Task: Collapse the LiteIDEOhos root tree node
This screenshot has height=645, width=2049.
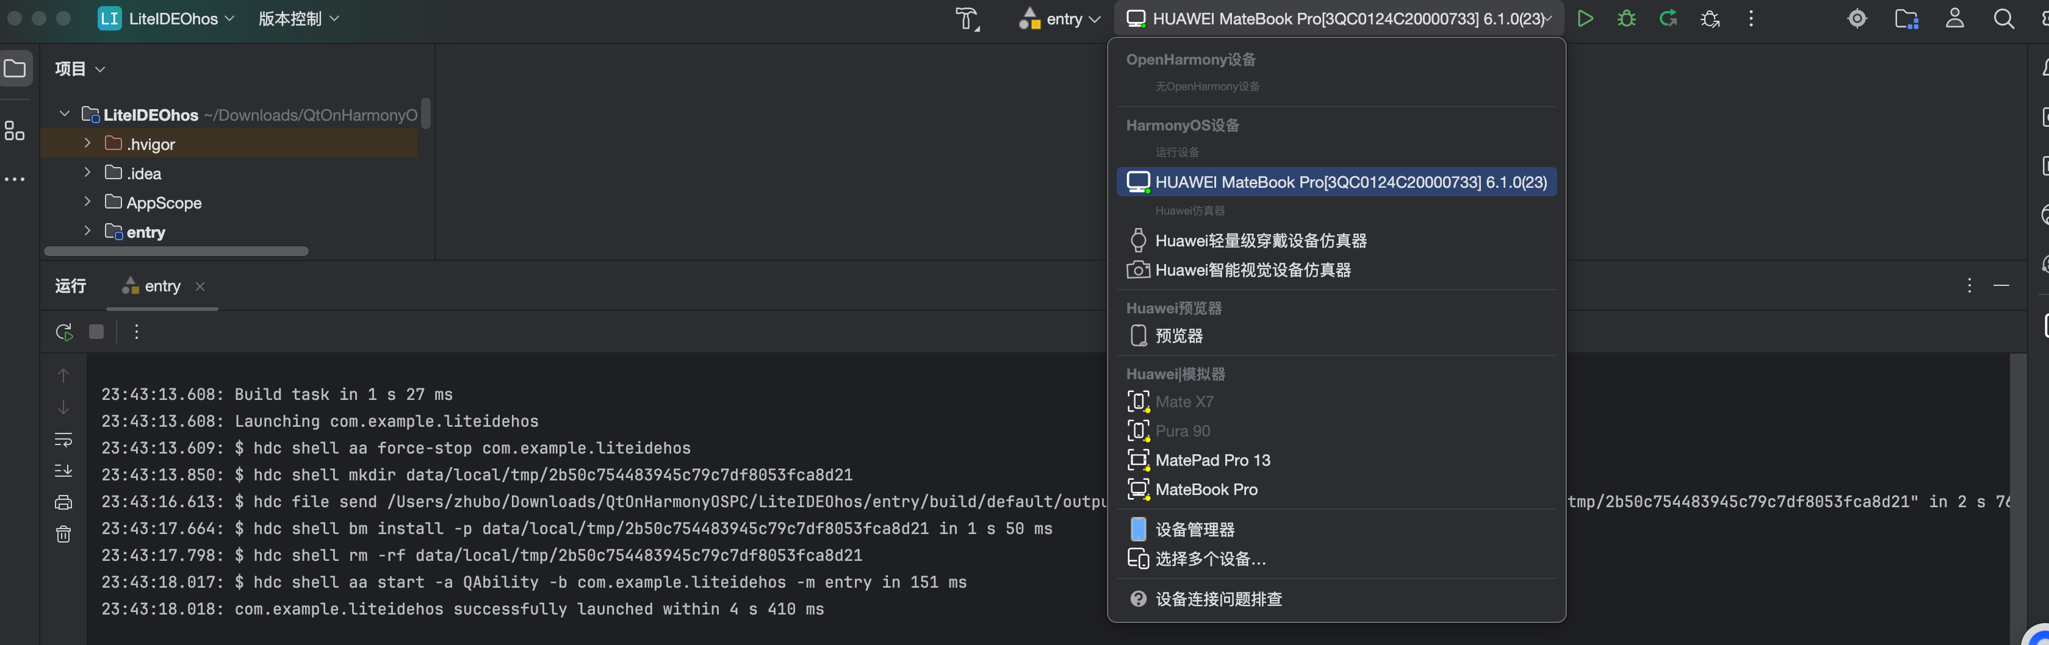Action: coord(65,115)
